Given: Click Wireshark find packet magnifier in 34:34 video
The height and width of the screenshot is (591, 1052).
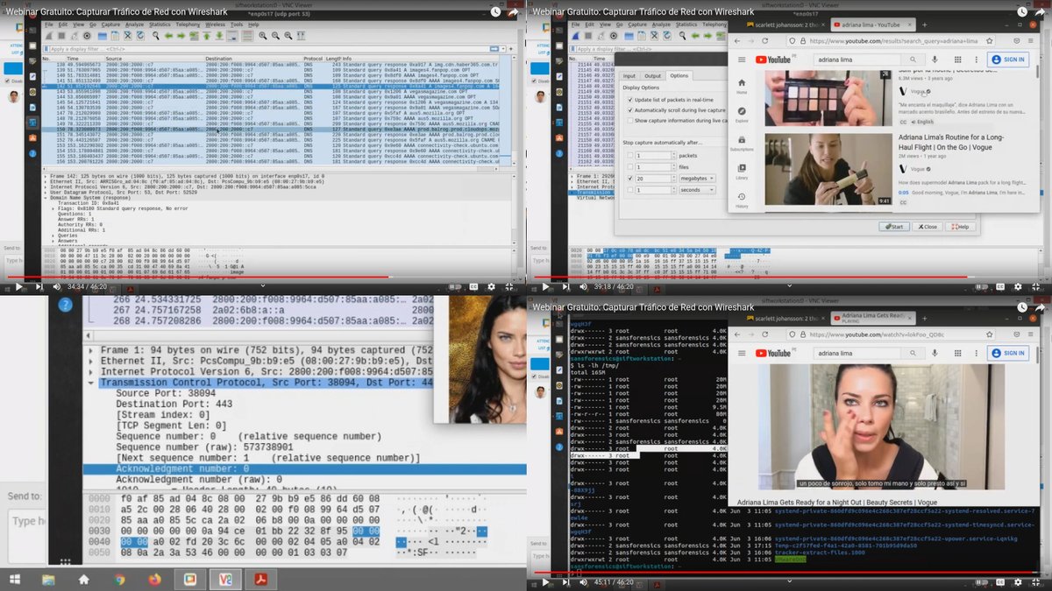Looking at the screenshot, I should click(156, 36).
